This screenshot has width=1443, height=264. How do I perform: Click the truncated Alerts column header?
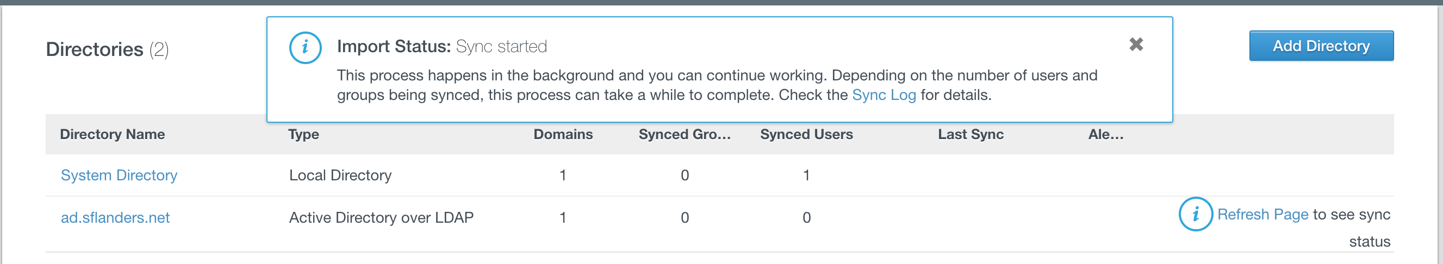[1105, 135]
